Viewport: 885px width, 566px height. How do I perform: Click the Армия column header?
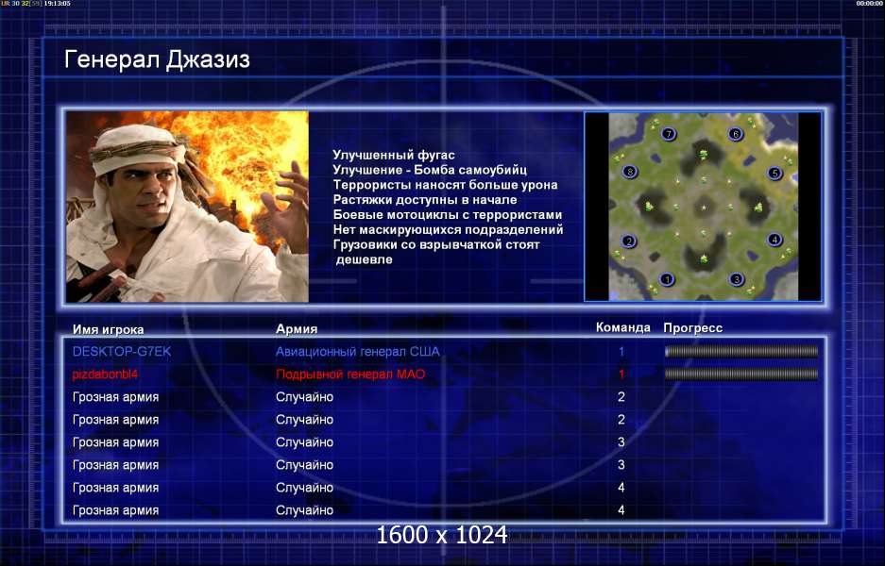point(297,328)
